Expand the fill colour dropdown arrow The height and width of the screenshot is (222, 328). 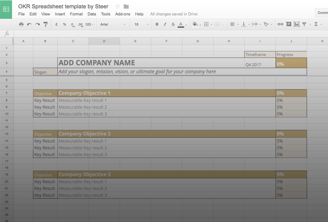tap(200, 25)
